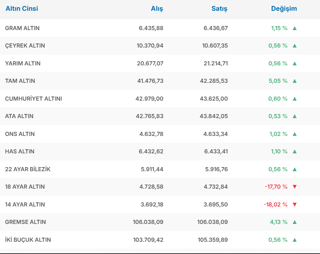Click the green up arrow for GREMSE ALTIN

pos(295,222)
